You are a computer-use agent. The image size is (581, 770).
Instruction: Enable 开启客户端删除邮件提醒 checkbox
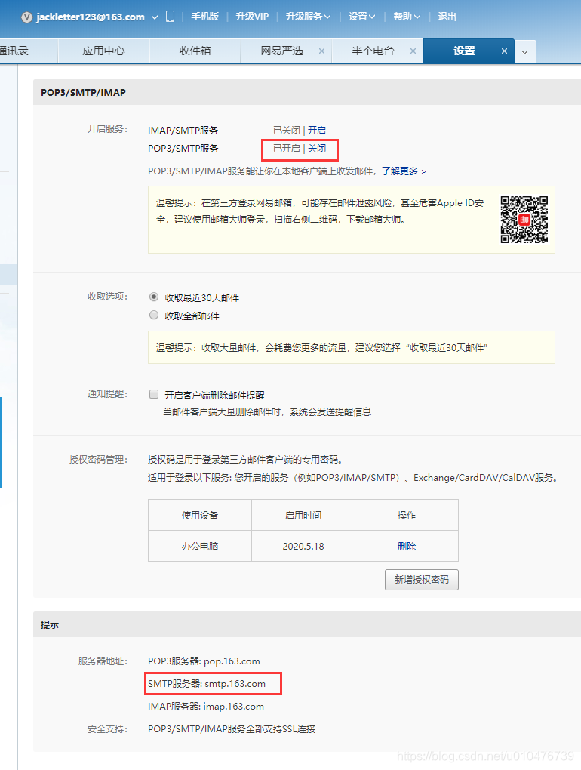point(154,394)
